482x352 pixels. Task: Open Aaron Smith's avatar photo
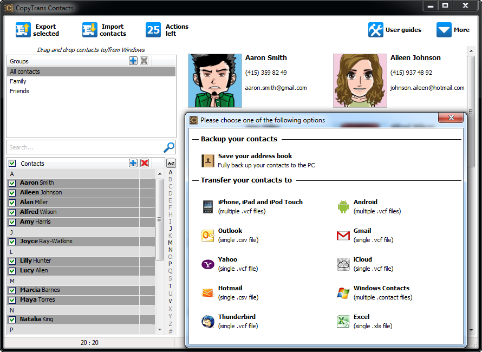(215, 81)
